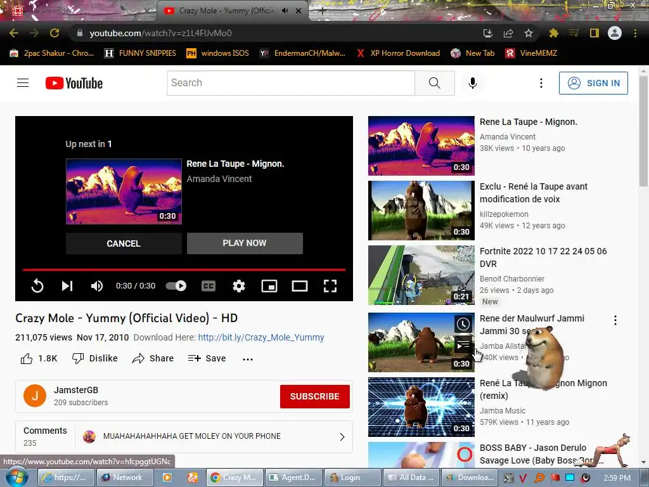Image resolution: width=649 pixels, height=487 pixels.
Task: Toggle closed captions CC button
Action: click(208, 286)
